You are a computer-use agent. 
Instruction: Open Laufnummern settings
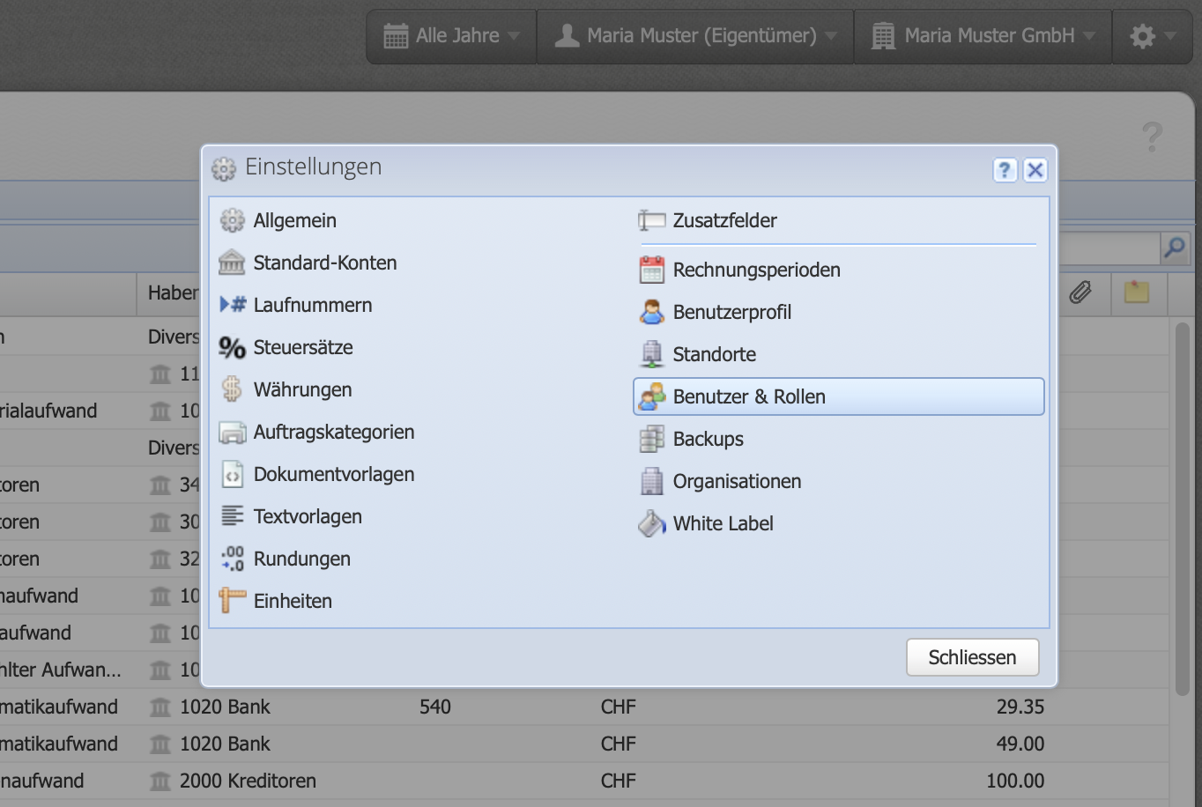(313, 305)
